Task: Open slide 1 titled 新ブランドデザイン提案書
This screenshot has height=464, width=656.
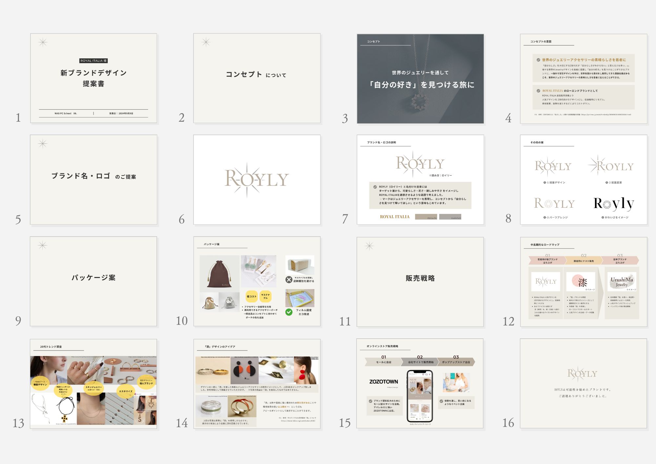Action: (93, 78)
